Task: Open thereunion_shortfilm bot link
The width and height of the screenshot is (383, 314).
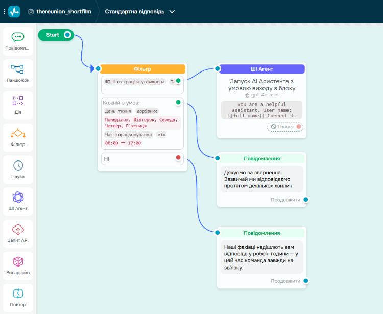Action: coord(63,12)
